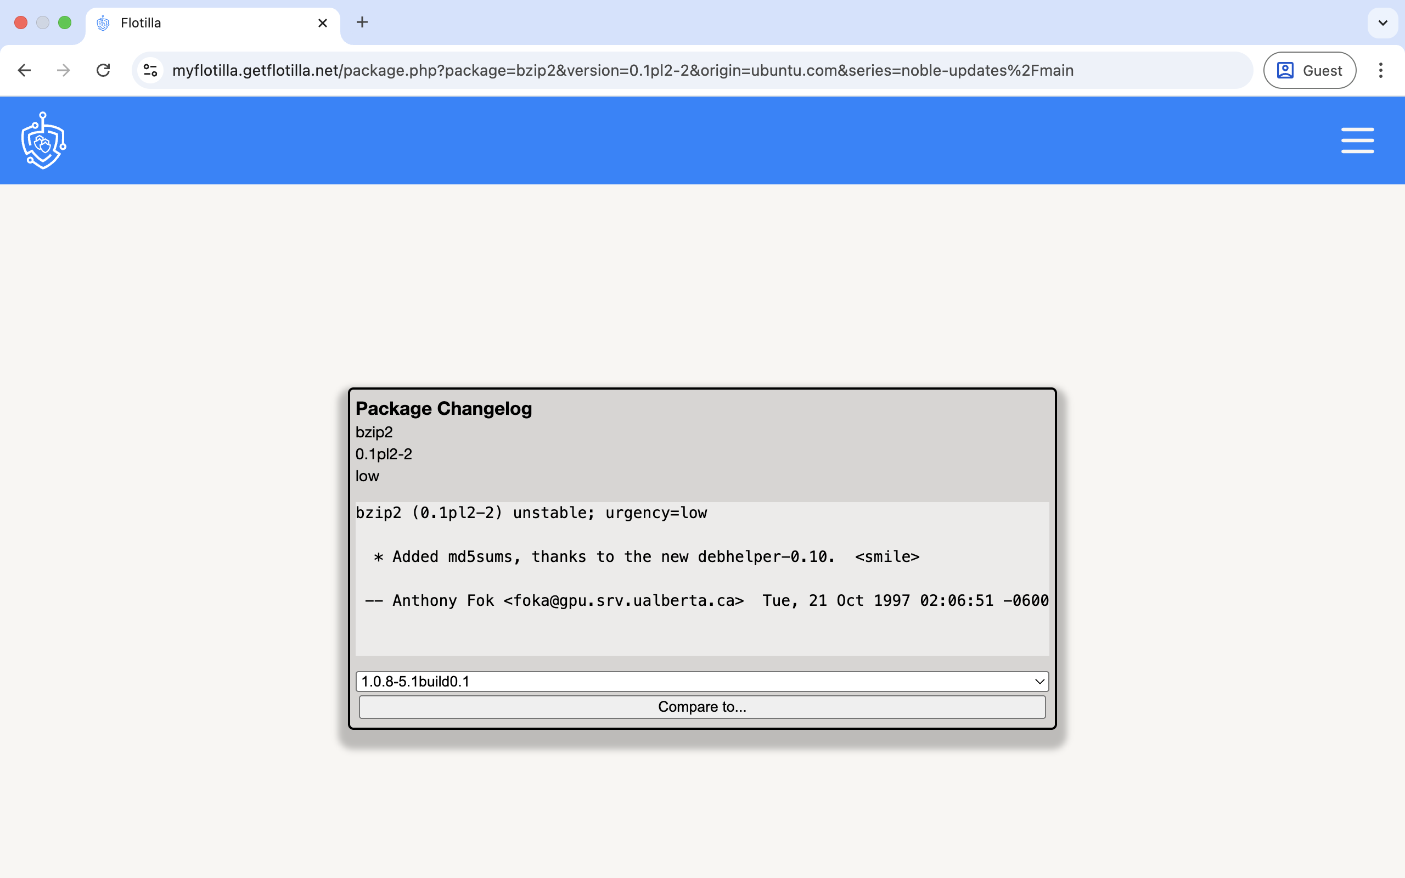Open the browser three-dot menu

pyautogui.click(x=1381, y=70)
